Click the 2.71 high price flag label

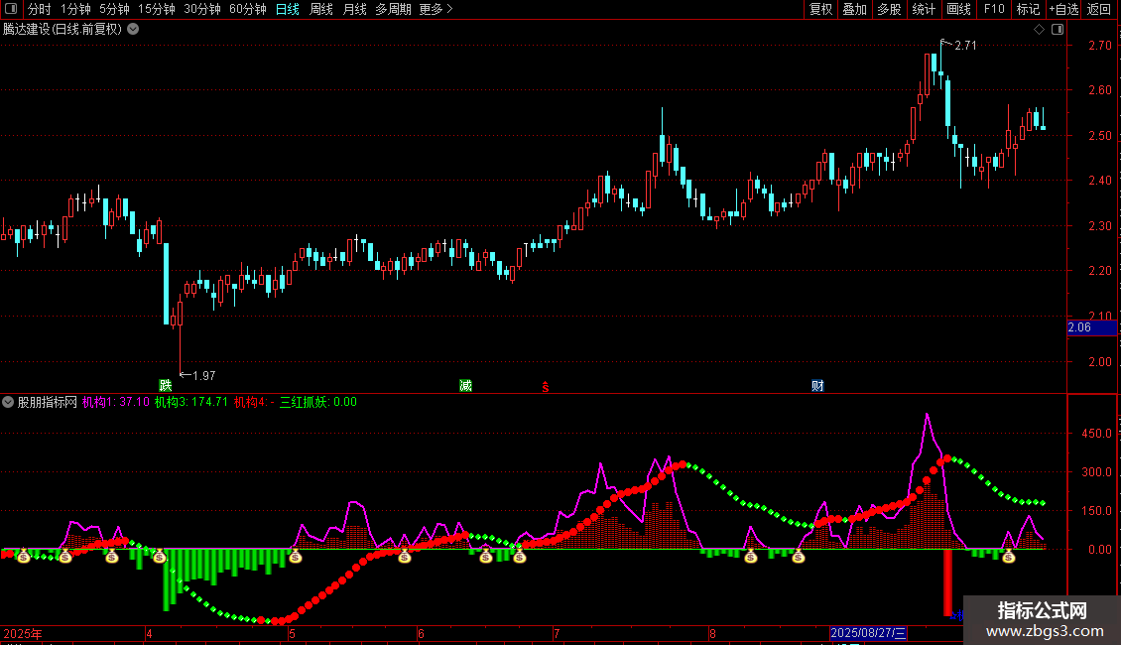click(965, 45)
